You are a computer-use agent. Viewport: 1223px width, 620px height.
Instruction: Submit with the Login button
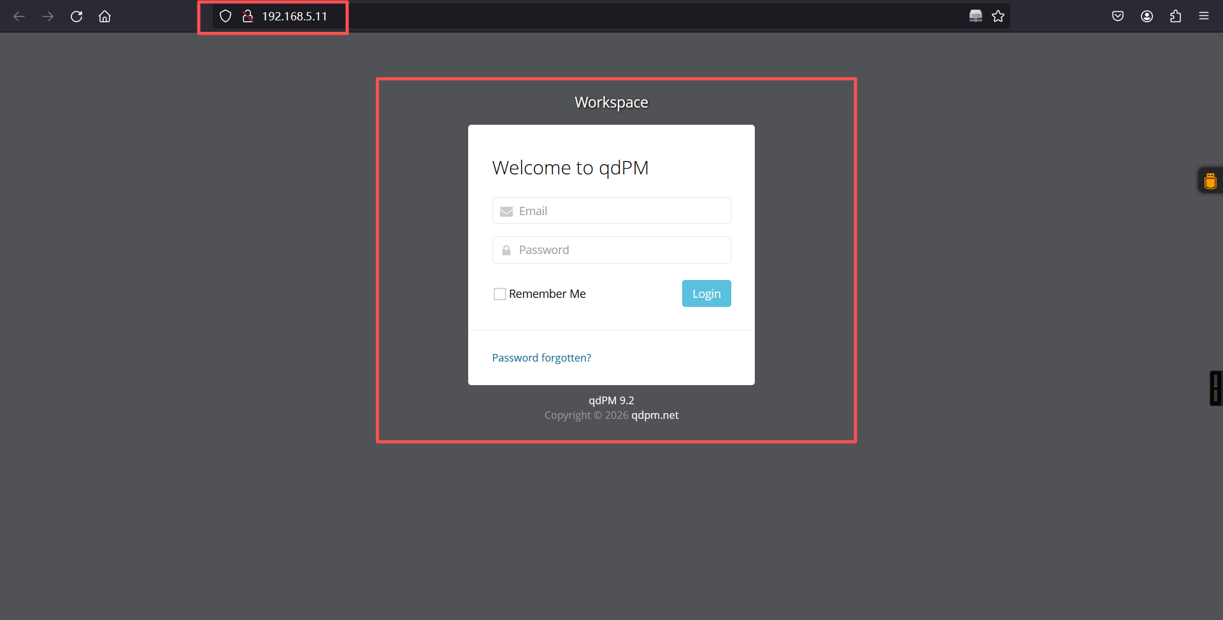[x=706, y=293]
